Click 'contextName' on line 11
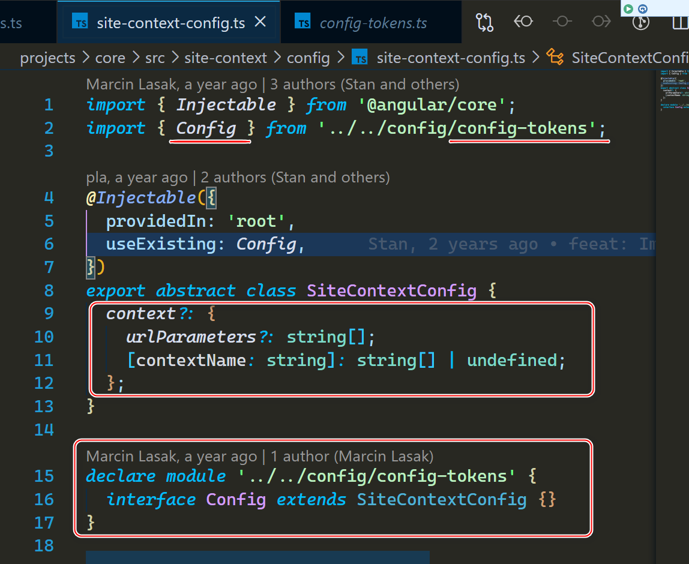689x564 pixels. [x=191, y=360]
